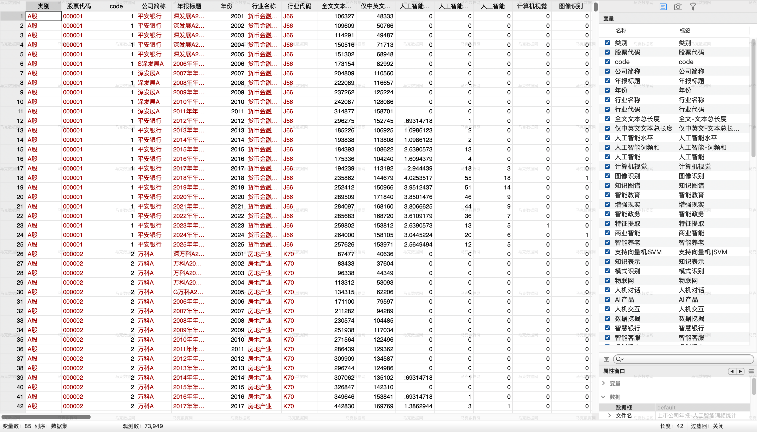Image resolution: width=757 pixels, height=432 pixels.
Task: Click the 长度: 42 status entry
Action: click(x=672, y=426)
